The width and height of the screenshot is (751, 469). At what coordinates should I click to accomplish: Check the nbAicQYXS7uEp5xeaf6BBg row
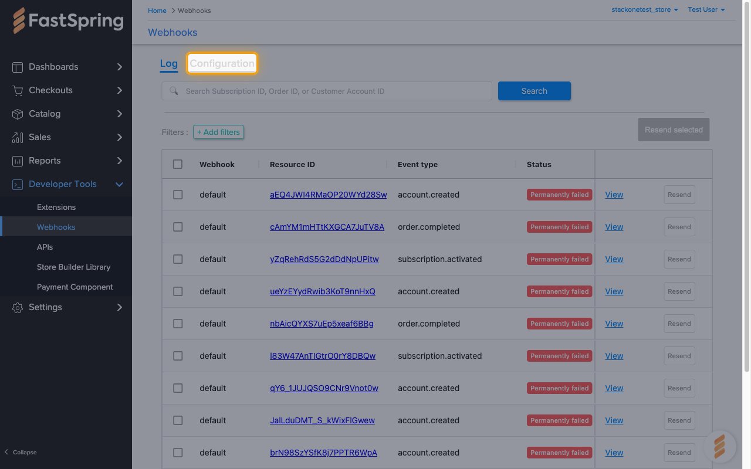tap(178, 324)
